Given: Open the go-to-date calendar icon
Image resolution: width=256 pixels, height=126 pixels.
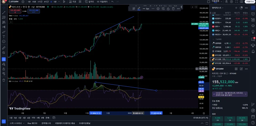Looking at the screenshot, I should point(54,118).
